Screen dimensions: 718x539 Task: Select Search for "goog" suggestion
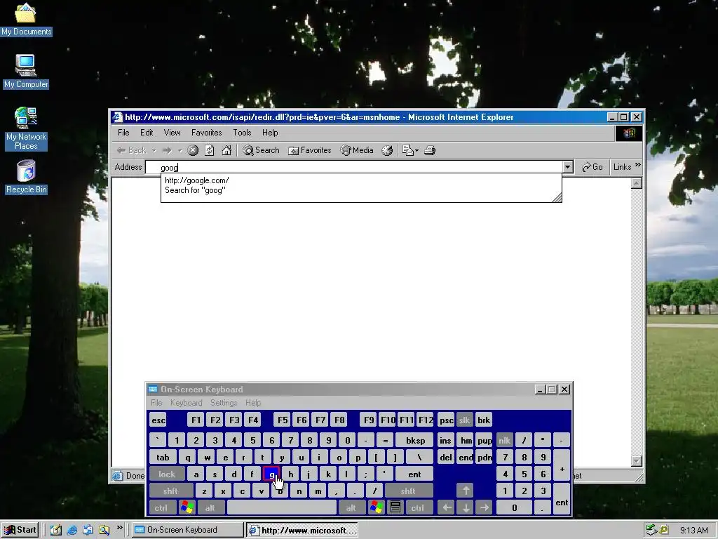coord(195,190)
